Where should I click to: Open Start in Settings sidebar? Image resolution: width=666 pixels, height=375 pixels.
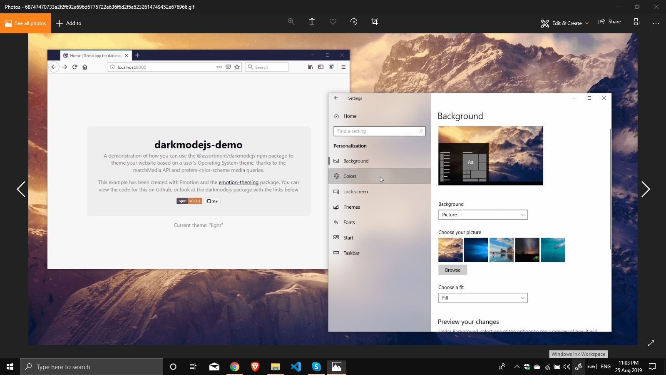point(380,238)
